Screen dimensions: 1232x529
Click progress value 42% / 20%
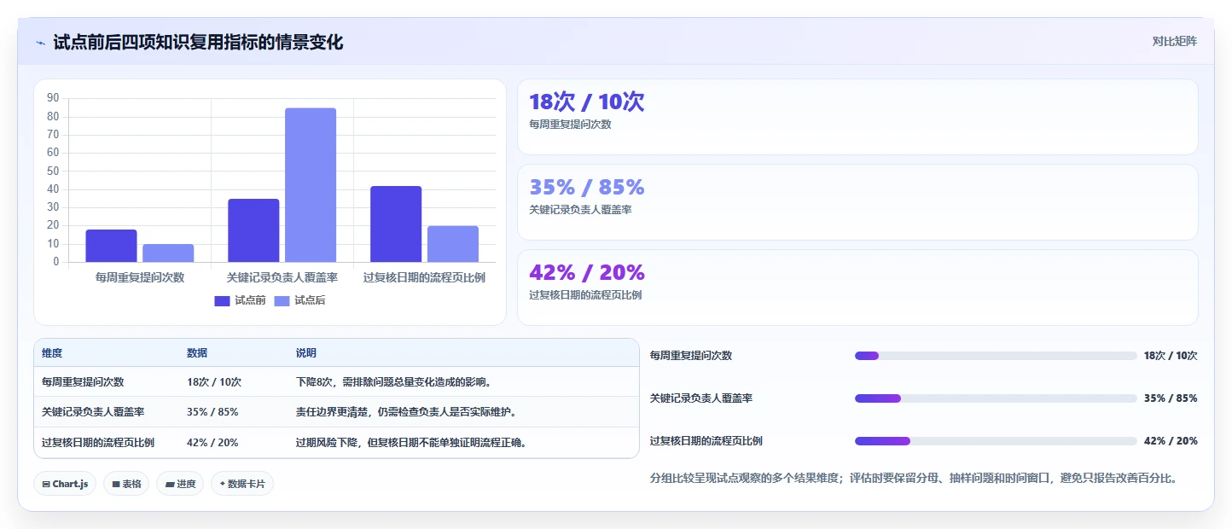(x=1171, y=441)
